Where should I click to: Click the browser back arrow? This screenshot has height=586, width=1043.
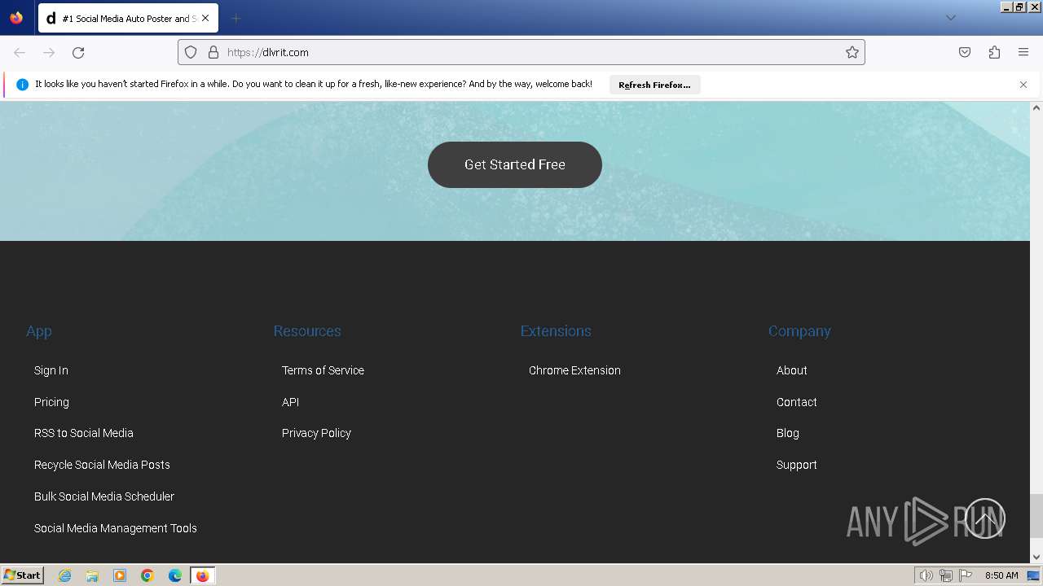20,52
